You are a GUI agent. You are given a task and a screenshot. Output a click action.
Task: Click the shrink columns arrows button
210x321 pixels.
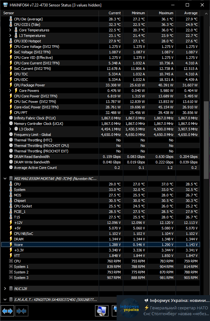(21, 311)
